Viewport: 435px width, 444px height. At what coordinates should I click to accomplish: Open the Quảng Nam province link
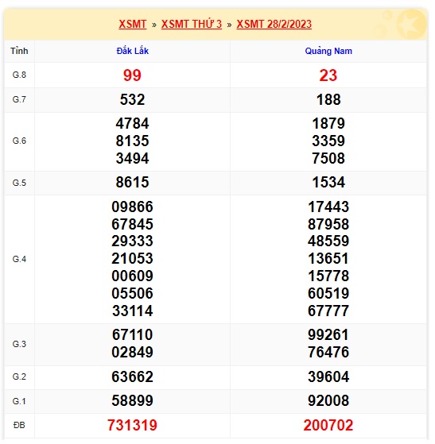tap(328, 51)
